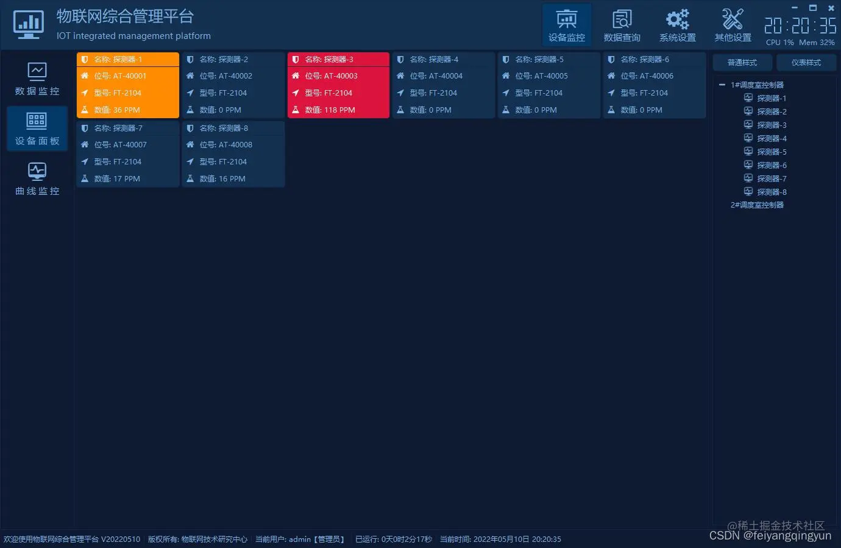Maximize the application window
This screenshot has width=841, height=548.
tap(812, 8)
